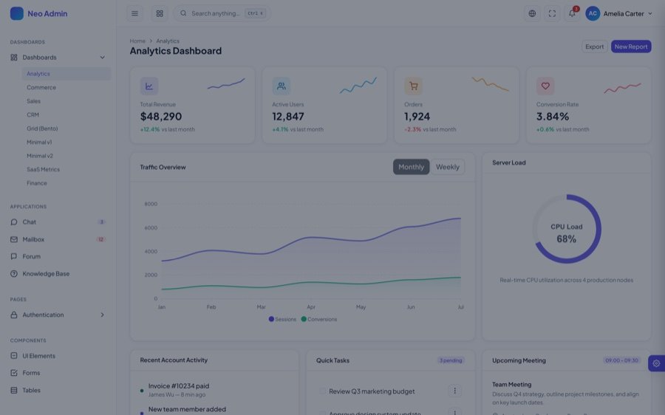Open the notifications bell
This screenshot has height=415, width=665.
point(572,13)
